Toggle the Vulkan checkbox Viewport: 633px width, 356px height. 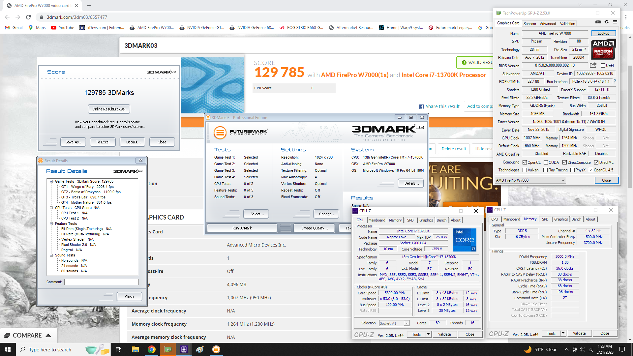pyautogui.click(x=525, y=170)
